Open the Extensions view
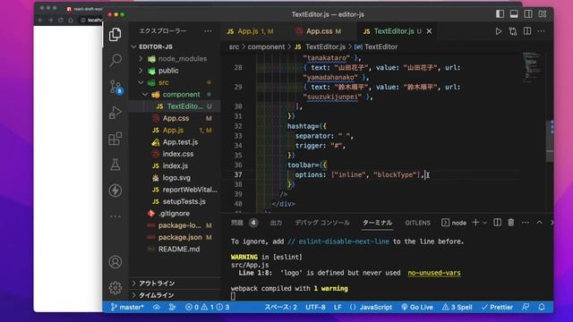The width and height of the screenshot is (573, 322). pyautogui.click(x=115, y=139)
